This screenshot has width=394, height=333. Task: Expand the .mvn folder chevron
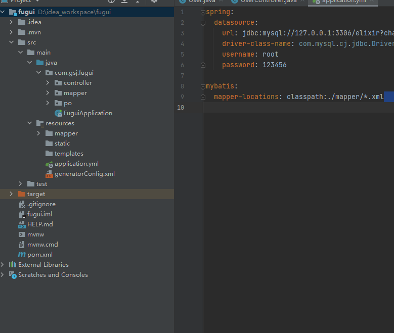click(x=11, y=32)
